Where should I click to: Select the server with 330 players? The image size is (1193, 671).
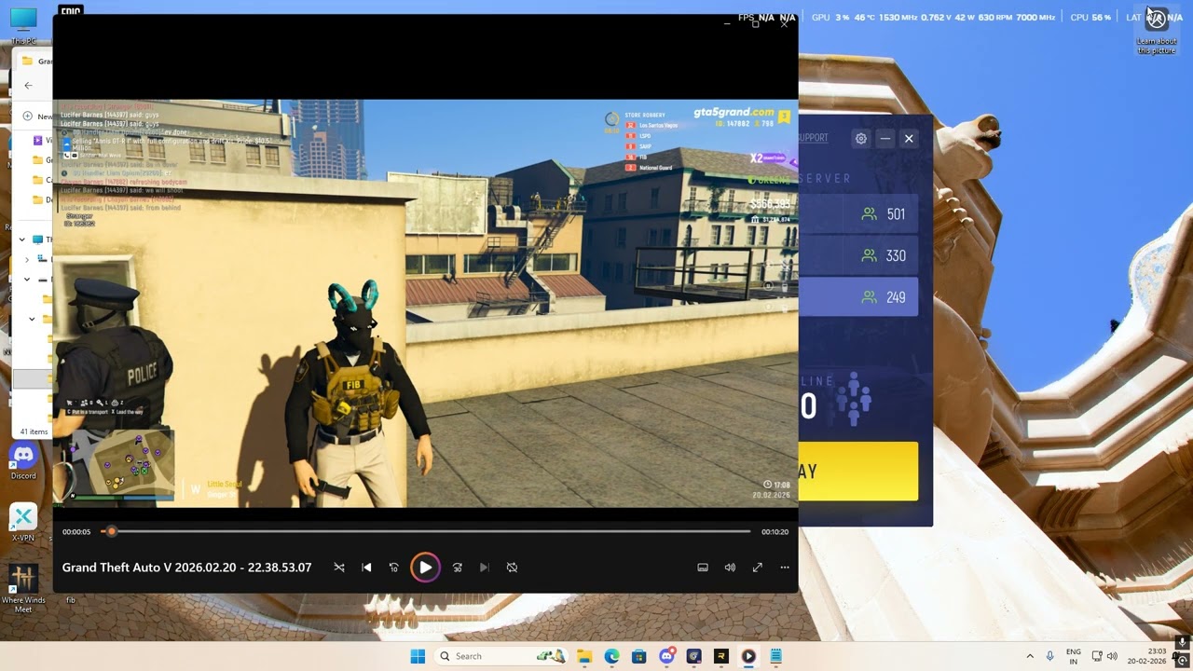pos(858,255)
